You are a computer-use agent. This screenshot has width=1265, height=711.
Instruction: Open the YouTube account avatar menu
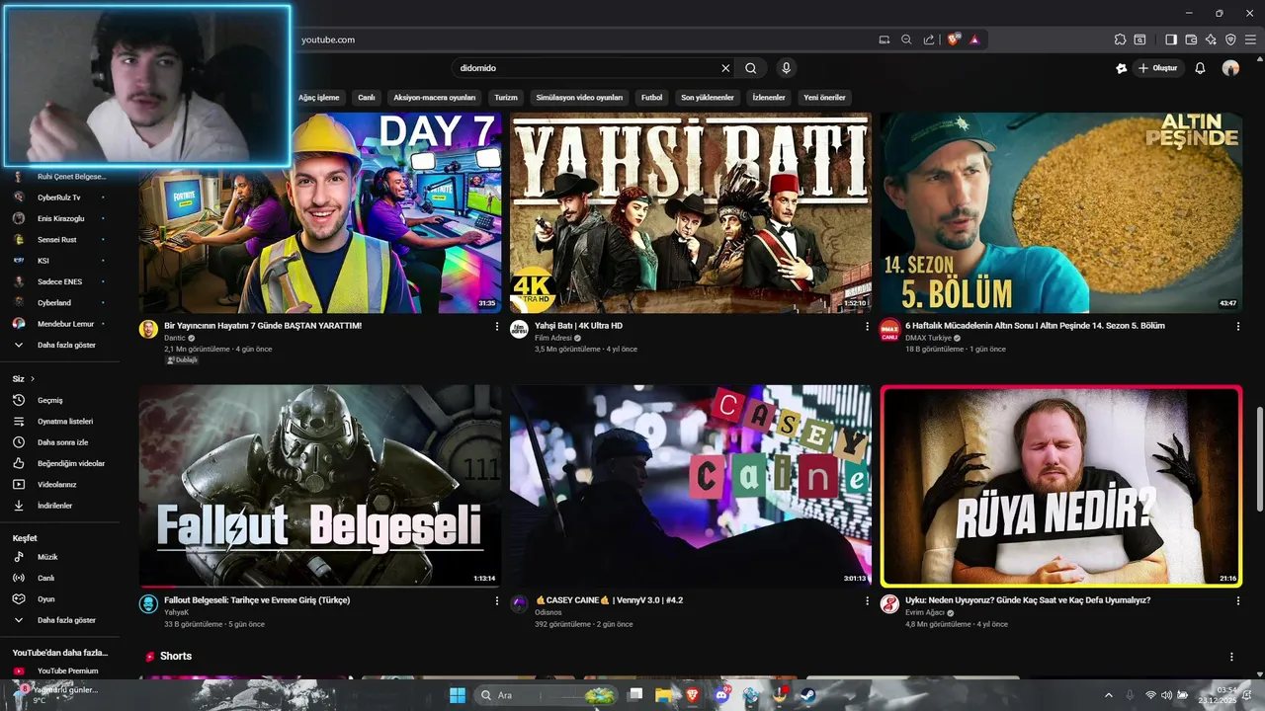1230,68
